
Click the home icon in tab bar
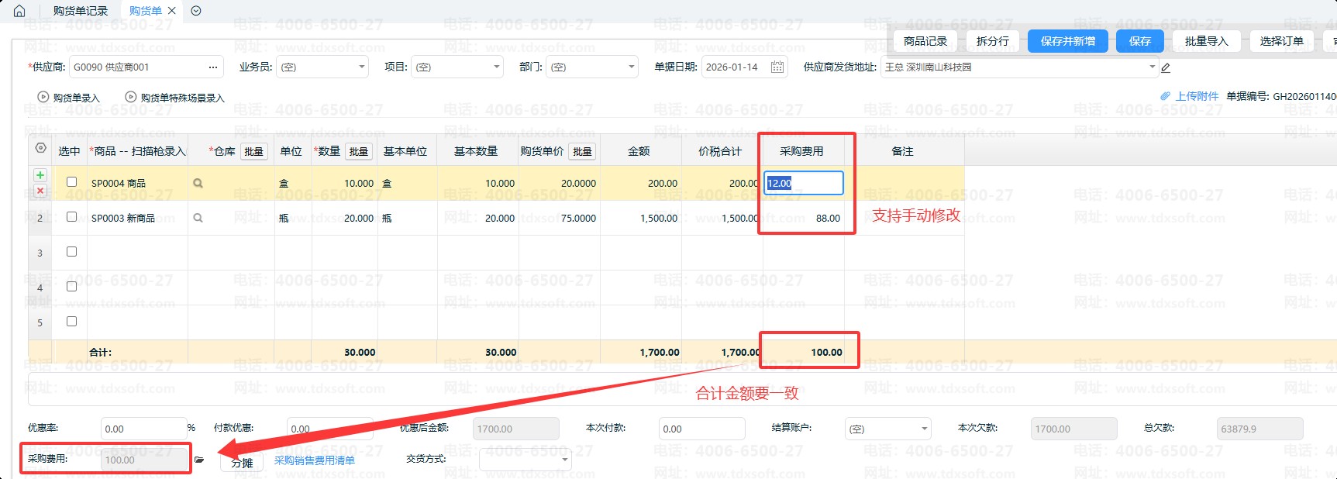[x=19, y=11]
